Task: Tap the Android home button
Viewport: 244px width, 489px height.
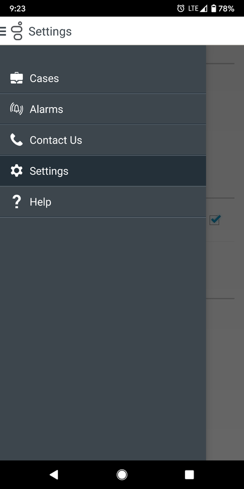Action: click(x=121, y=475)
